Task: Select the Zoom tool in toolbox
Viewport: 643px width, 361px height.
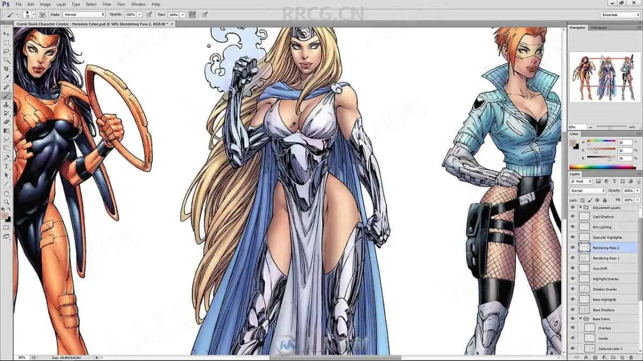Action: (x=6, y=202)
